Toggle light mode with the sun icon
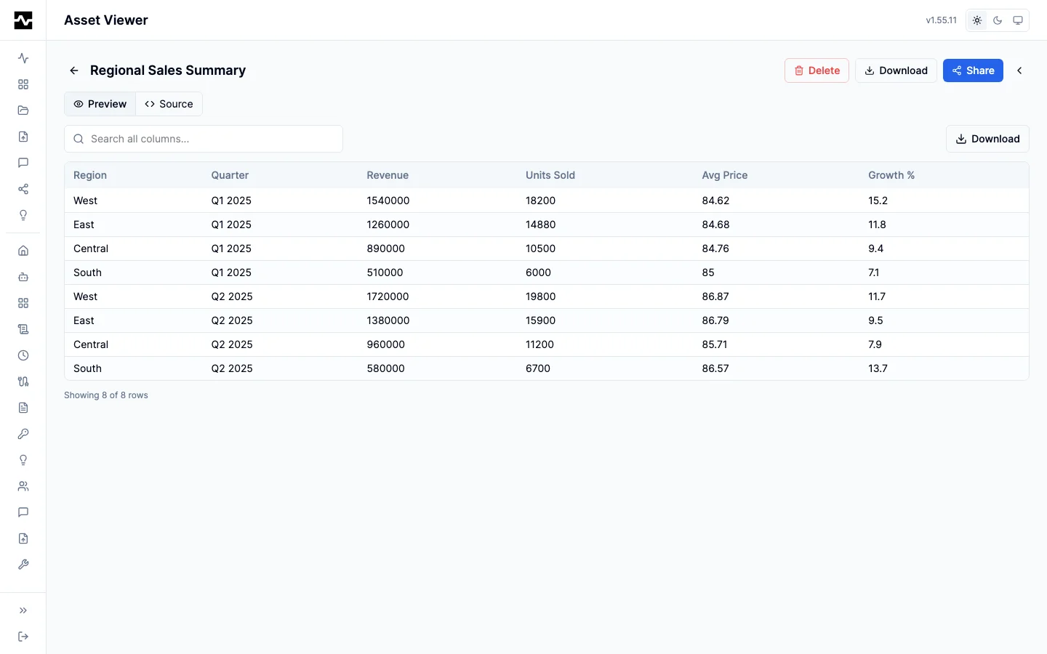The height and width of the screenshot is (654, 1047). 976,20
